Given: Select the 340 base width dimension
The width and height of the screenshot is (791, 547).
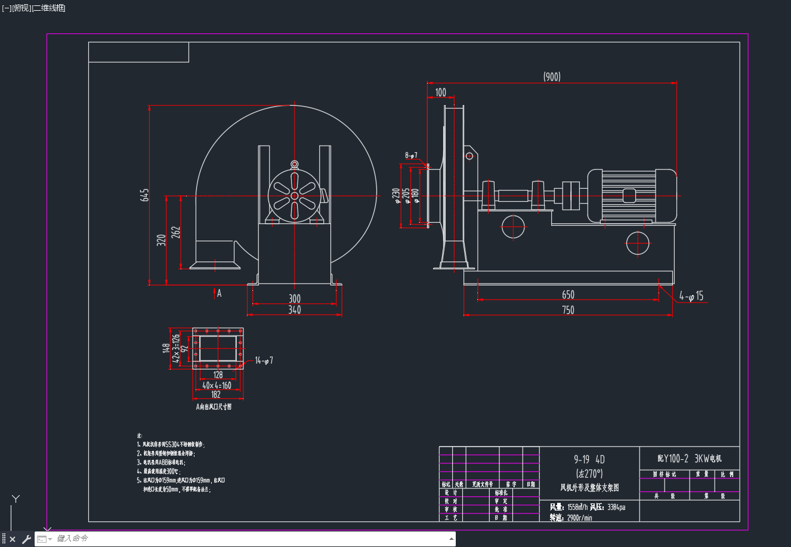Looking at the screenshot, I should click(295, 310).
